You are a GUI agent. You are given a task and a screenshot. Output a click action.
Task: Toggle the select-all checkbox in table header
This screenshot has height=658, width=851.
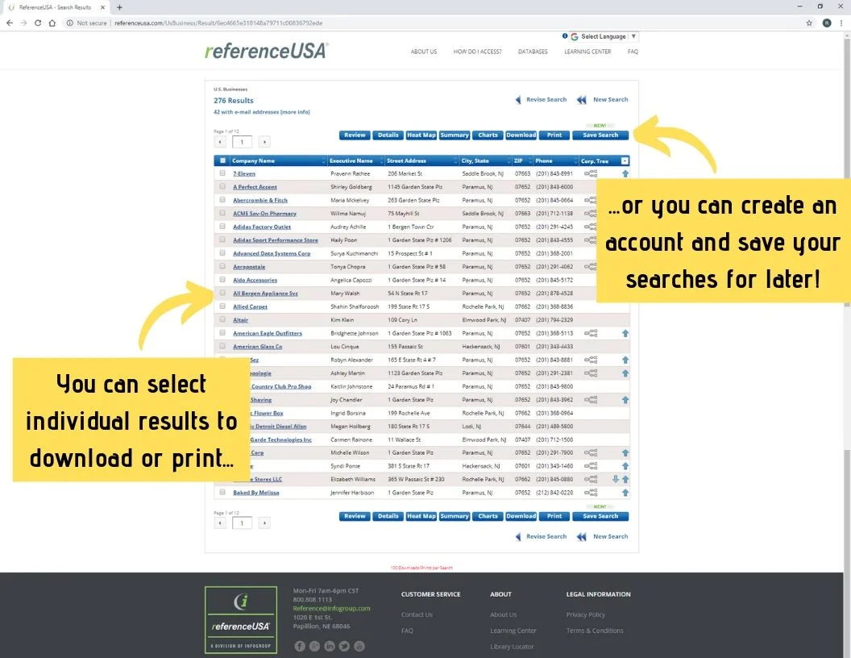pyautogui.click(x=222, y=160)
